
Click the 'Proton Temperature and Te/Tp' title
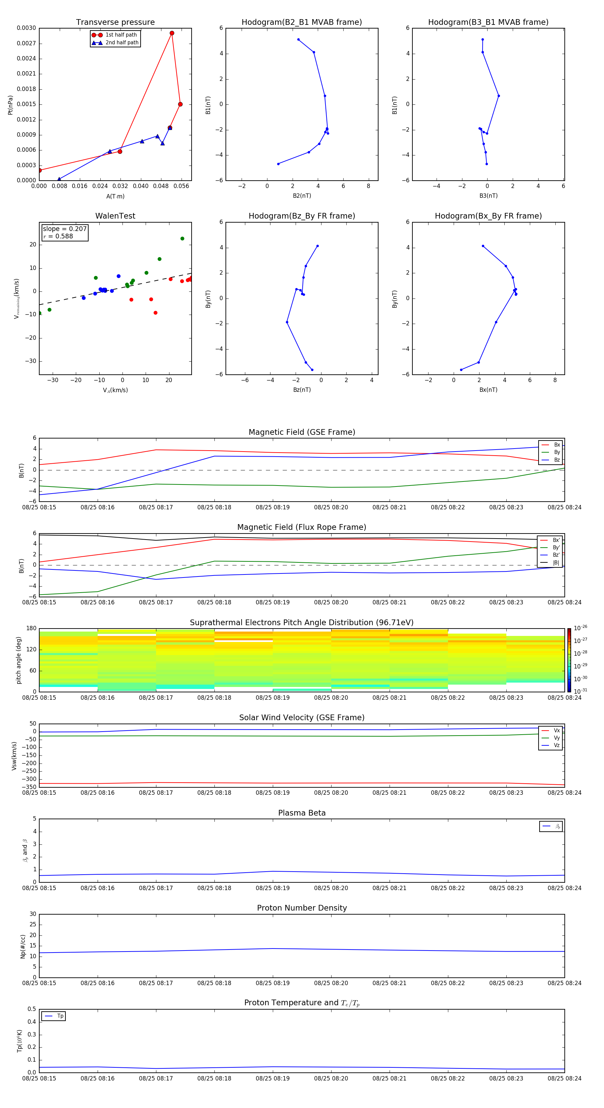tap(302, 1003)
